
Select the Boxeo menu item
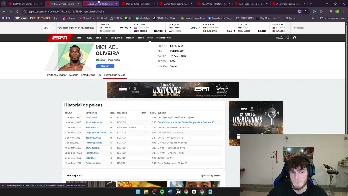[141, 38]
